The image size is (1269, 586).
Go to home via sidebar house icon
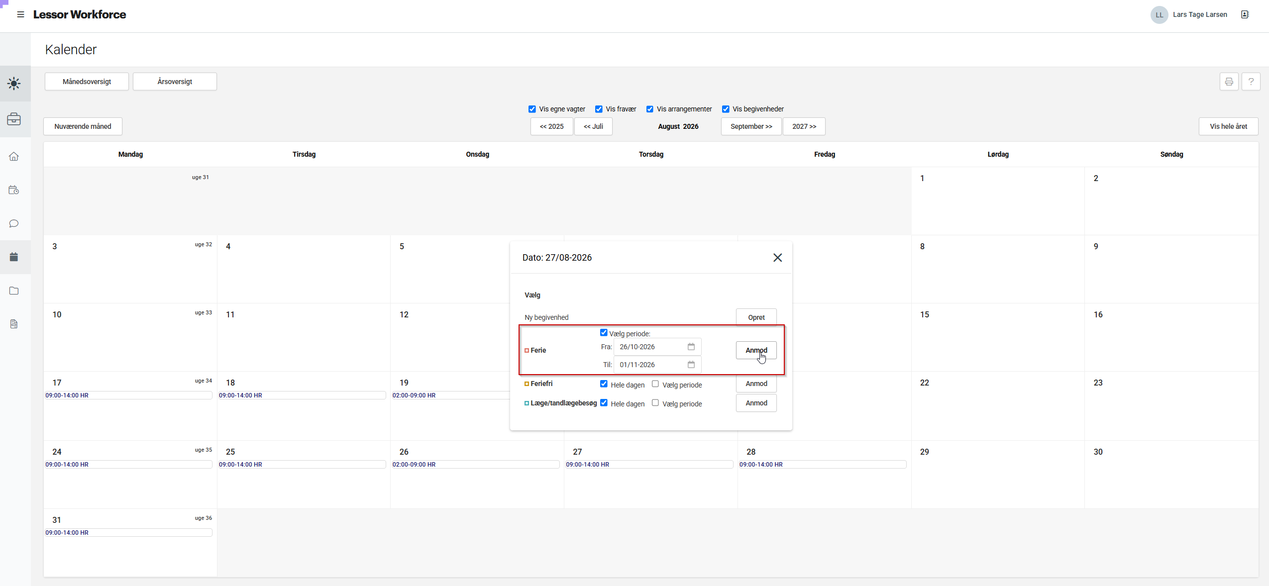pos(14,157)
